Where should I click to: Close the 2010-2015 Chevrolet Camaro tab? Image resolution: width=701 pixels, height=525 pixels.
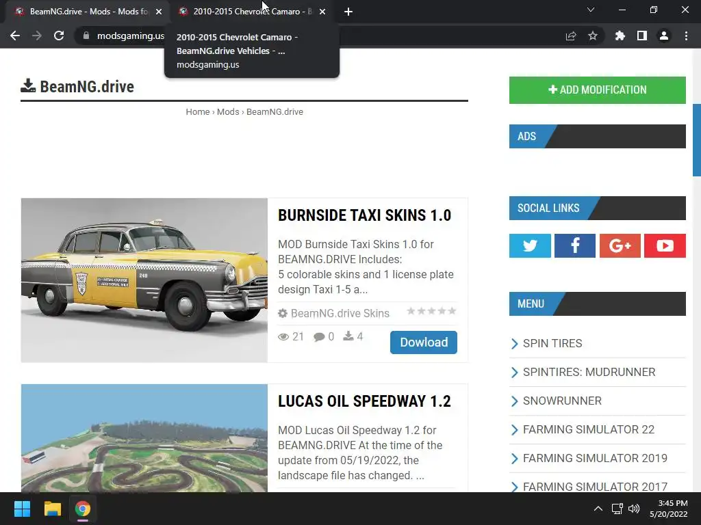322,12
